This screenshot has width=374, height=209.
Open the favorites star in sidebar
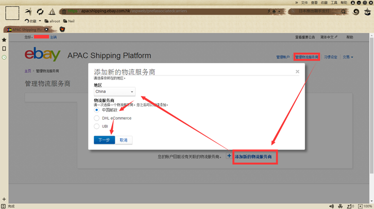4,40
